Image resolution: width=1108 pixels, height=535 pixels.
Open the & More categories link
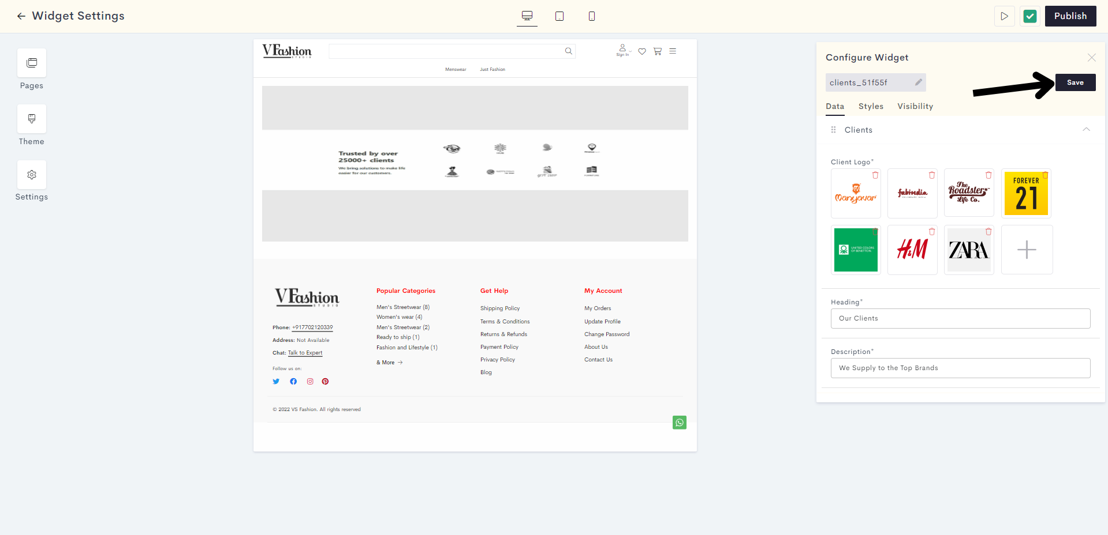tap(390, 363)
